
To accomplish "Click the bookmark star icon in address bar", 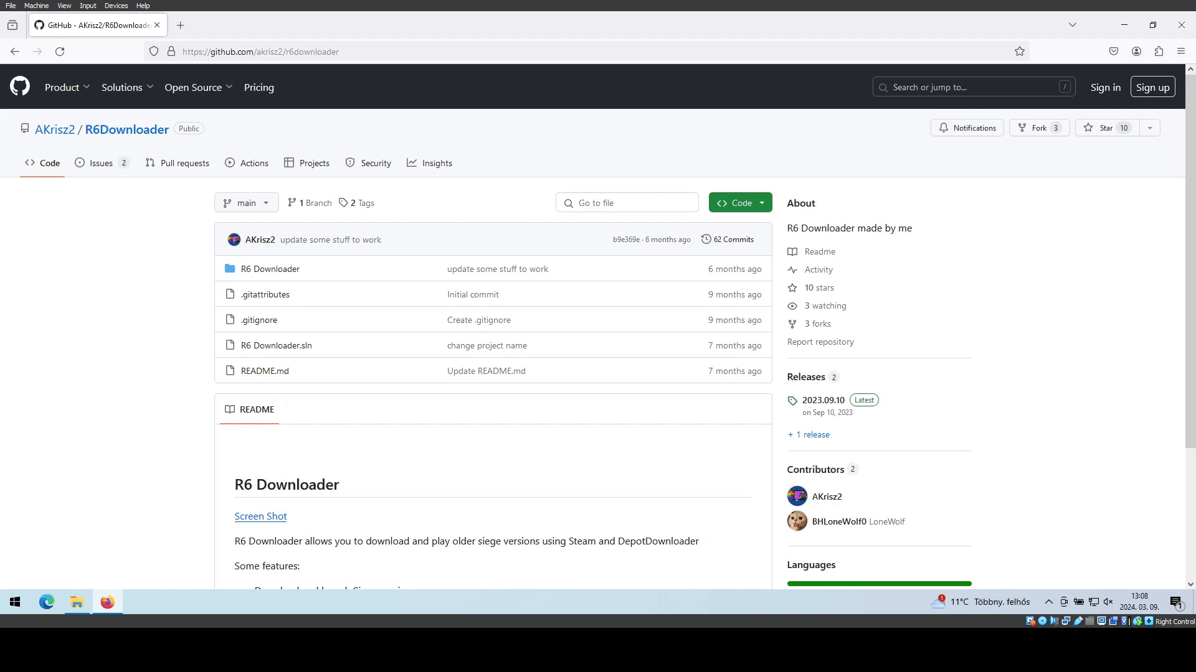I will pos(1020,52).
